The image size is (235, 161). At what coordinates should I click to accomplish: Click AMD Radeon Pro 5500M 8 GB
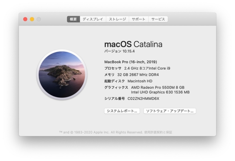pyautogui.click(x=158, y=87)
